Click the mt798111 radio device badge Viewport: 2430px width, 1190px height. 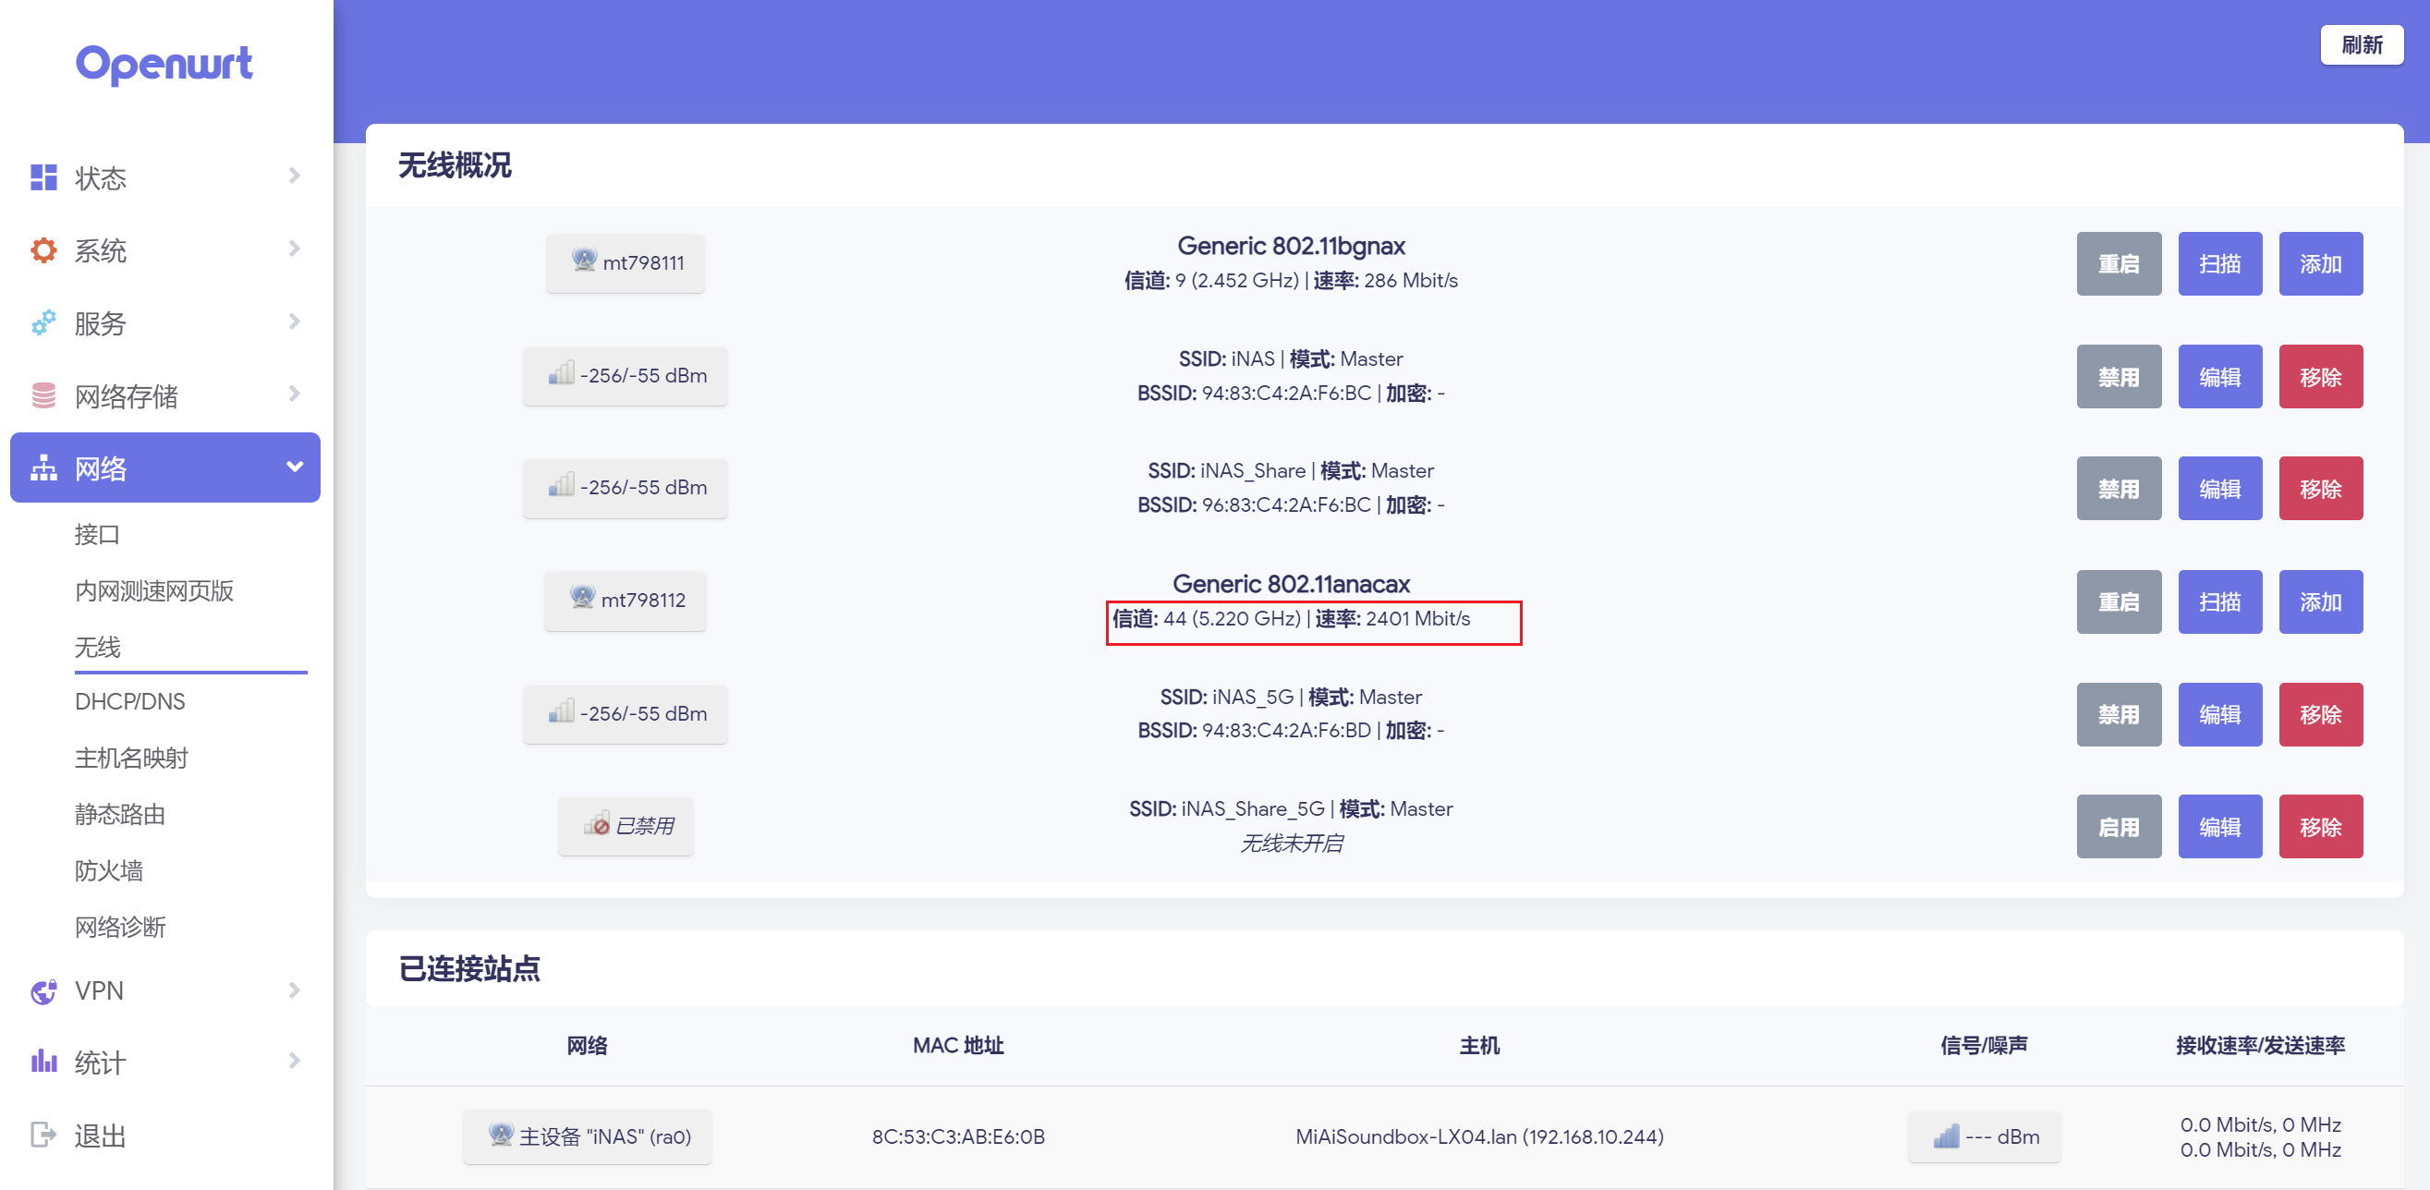[x=626, y=263]
